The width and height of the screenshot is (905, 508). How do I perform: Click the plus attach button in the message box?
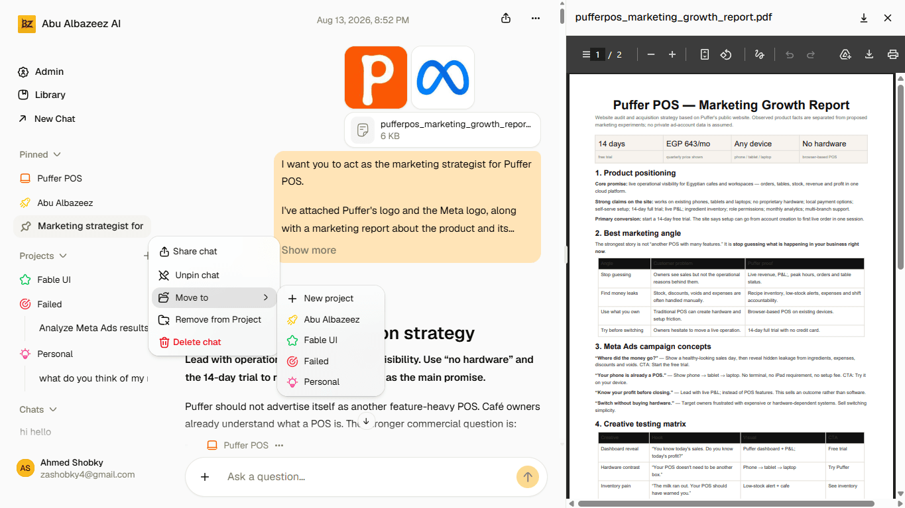(x=205, y=476)
